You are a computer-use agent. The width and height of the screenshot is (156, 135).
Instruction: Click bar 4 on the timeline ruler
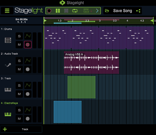127,21
